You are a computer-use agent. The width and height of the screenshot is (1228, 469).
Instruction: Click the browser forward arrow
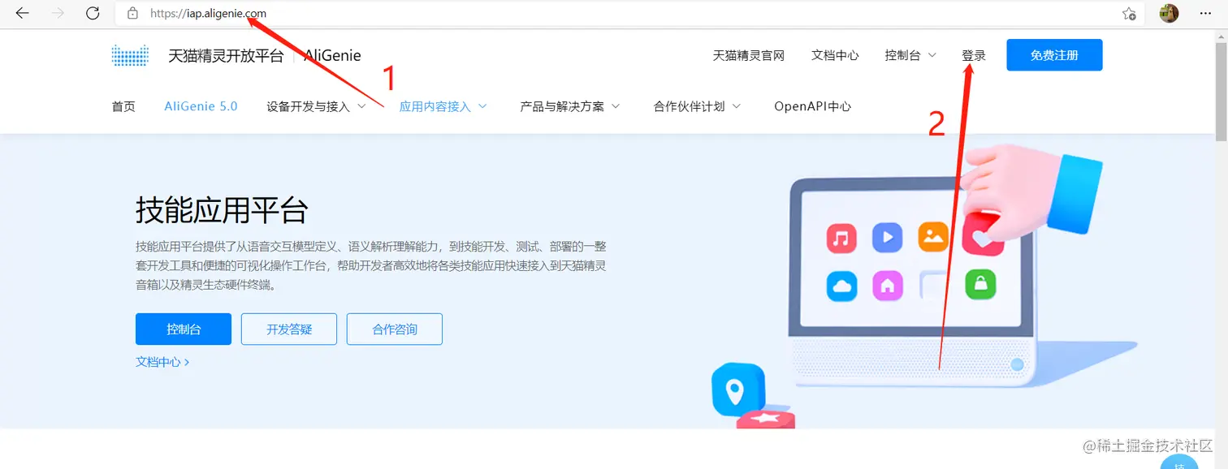tap(58, 13)
